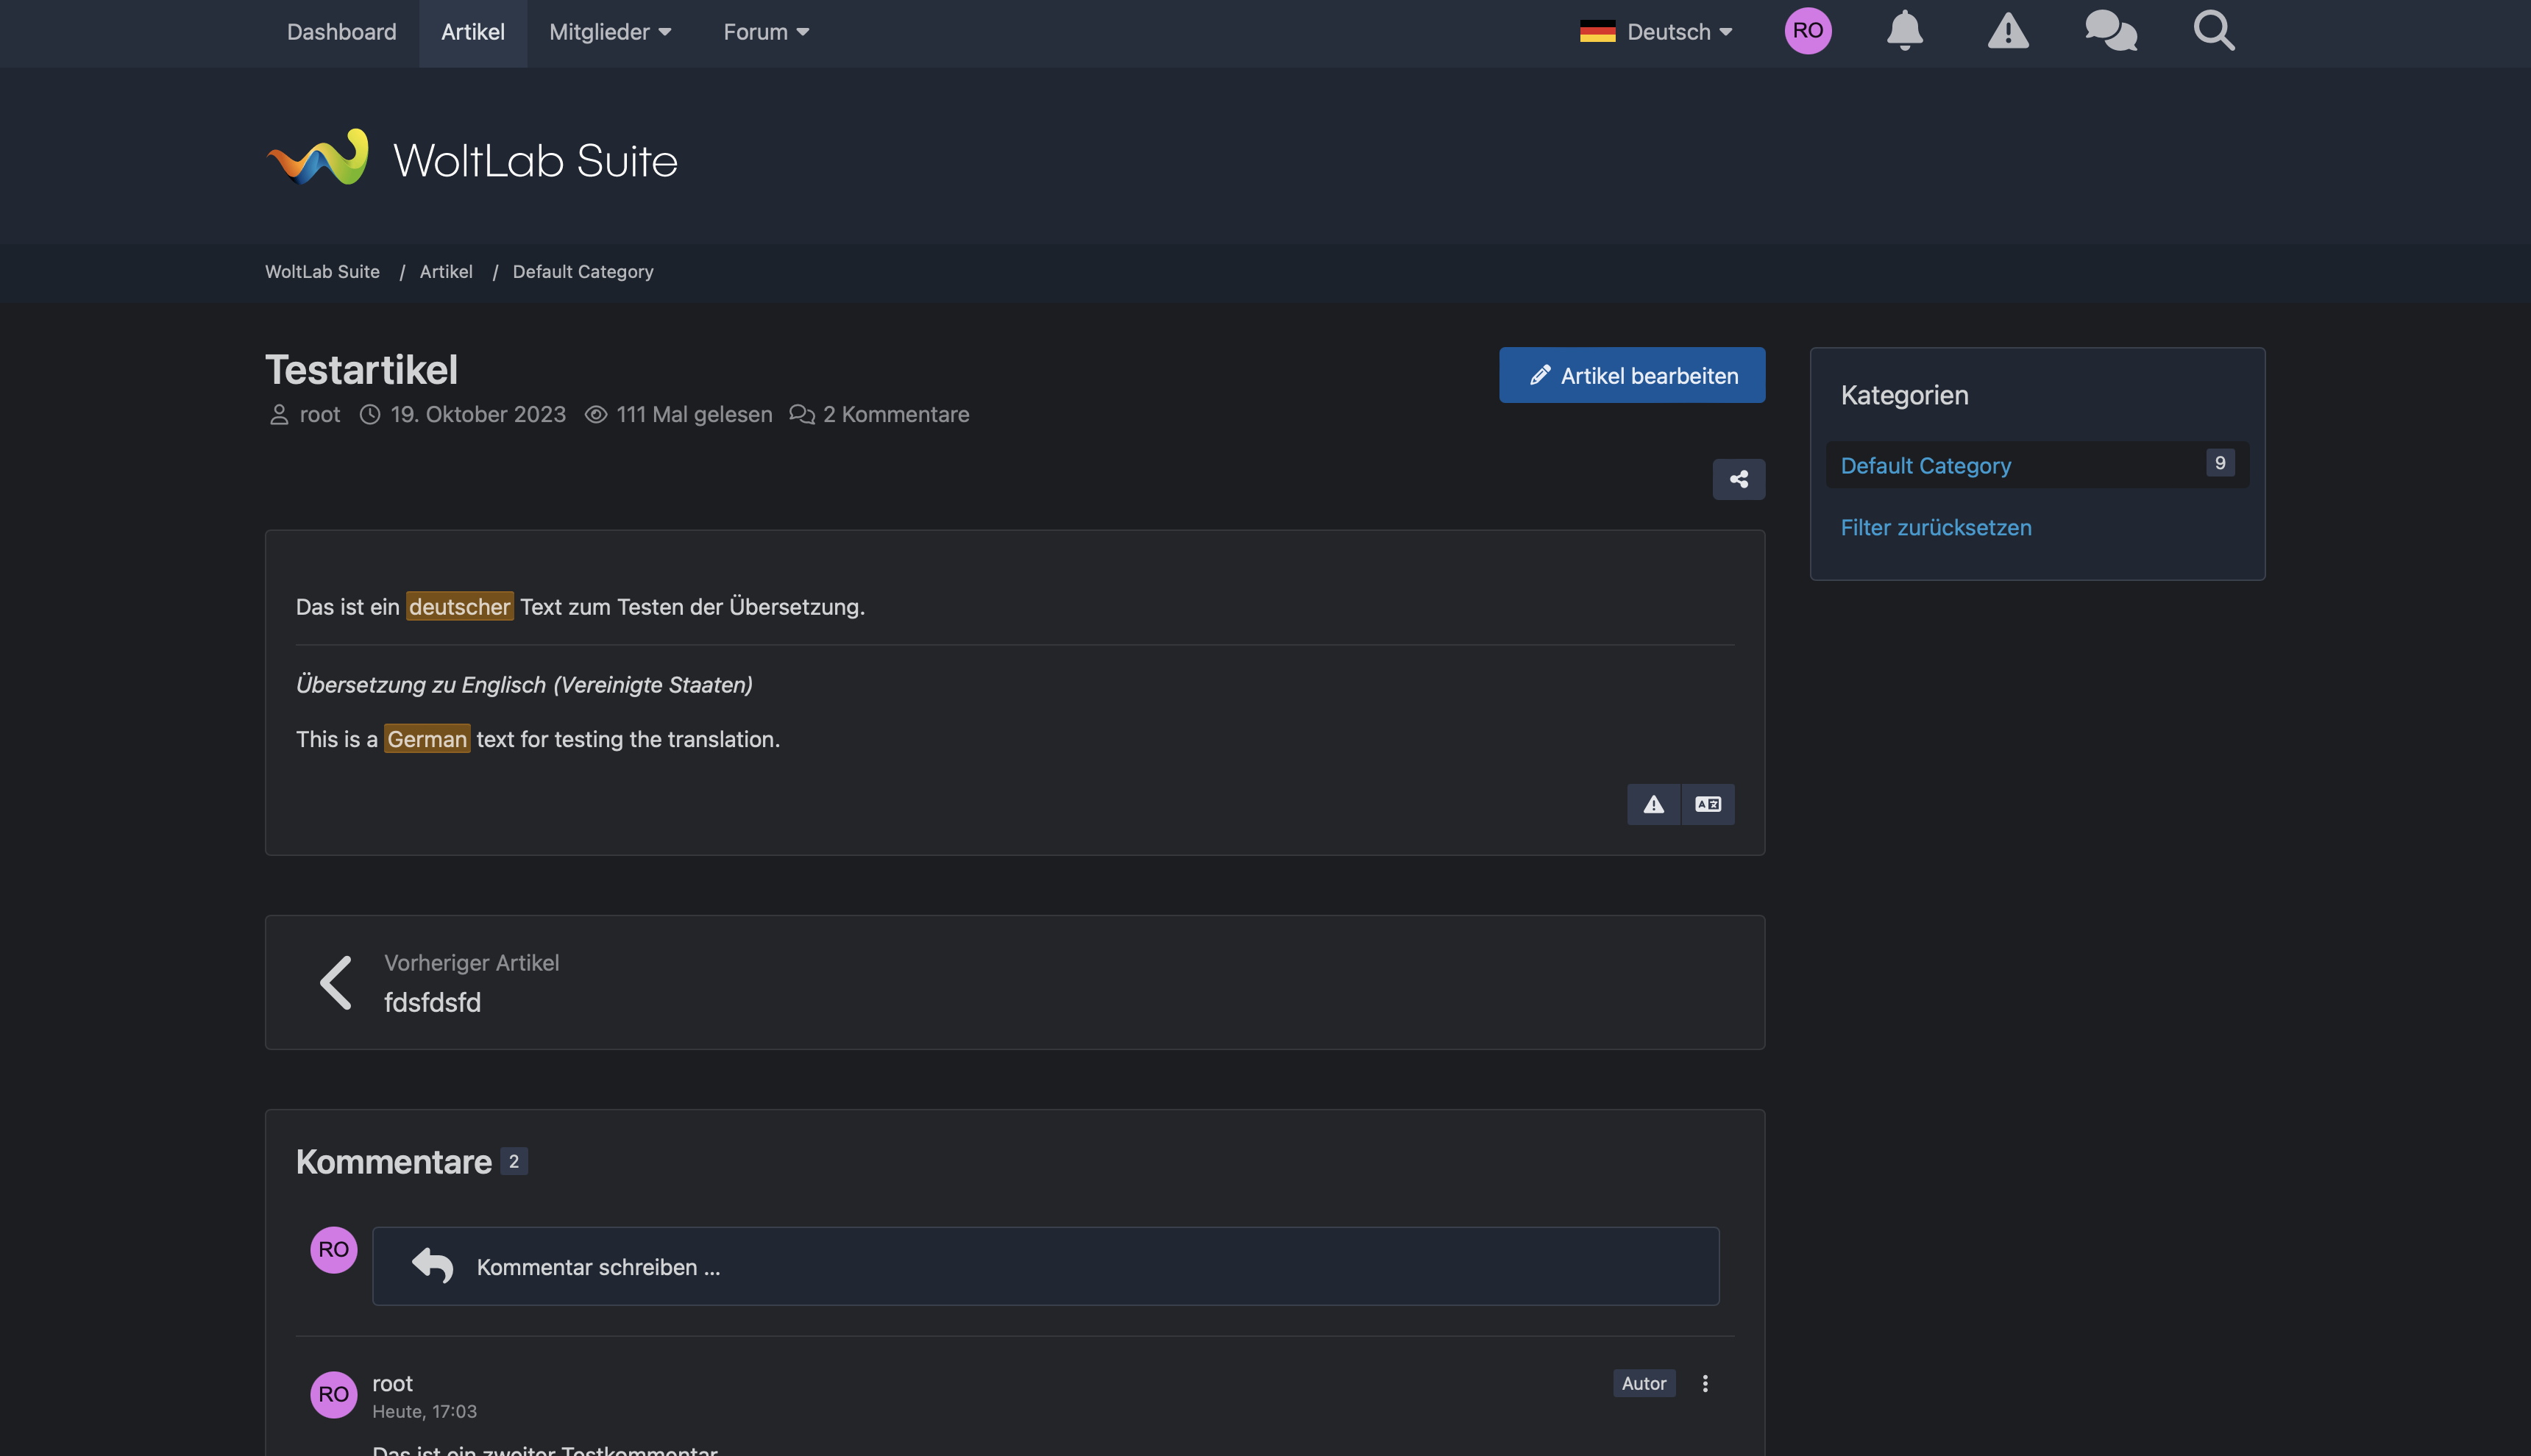Click the Kommentar schreiben input field
The width and height of the screenshot is (2531, 1456).
[x=1046, y=1266]
